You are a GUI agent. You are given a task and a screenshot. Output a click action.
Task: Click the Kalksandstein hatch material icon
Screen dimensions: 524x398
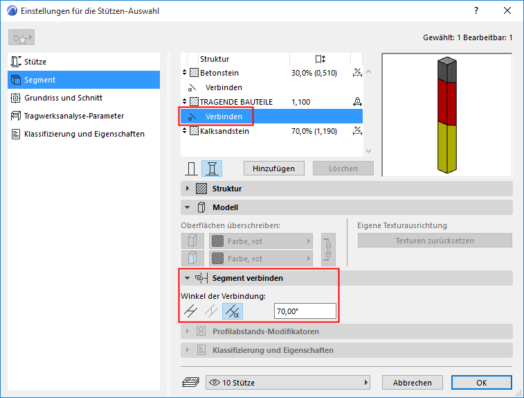click(x=194, y=131)
